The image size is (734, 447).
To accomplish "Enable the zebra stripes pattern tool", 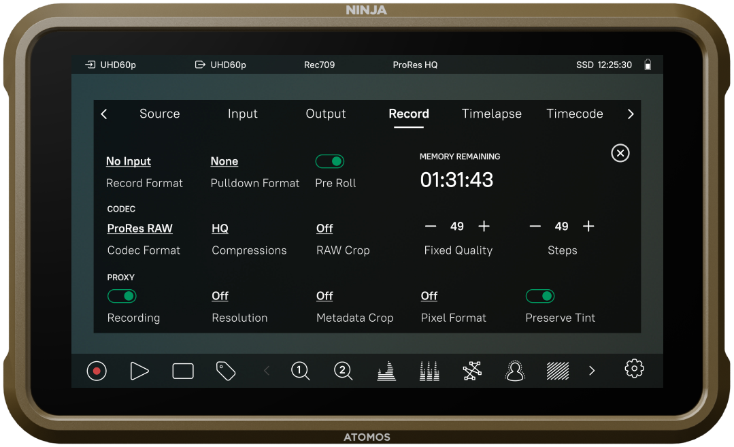I will 558,371.
